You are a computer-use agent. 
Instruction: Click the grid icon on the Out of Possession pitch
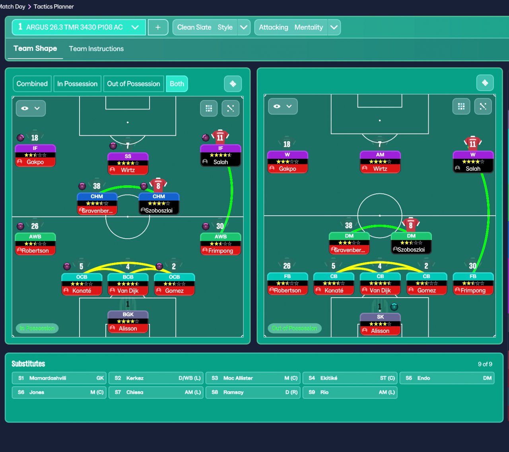click(461, 106)
